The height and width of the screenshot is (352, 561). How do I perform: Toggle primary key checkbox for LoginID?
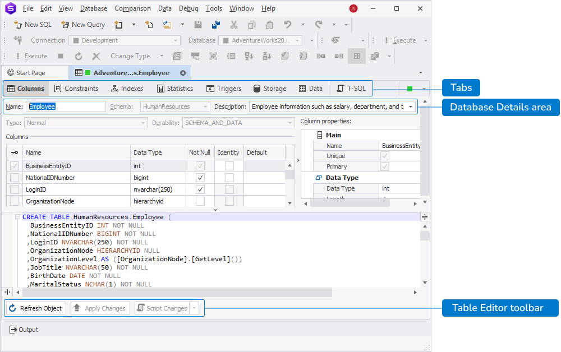click(x=15, y=189)
